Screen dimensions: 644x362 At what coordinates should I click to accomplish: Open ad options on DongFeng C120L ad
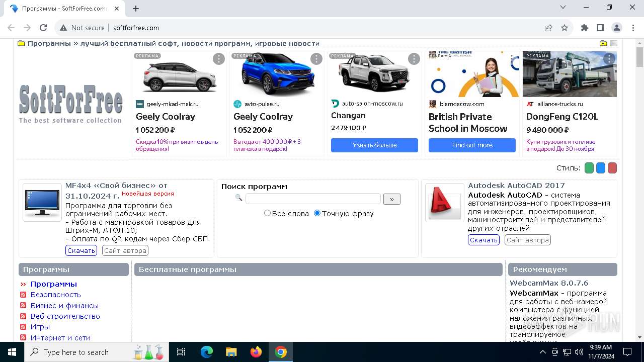609,59
